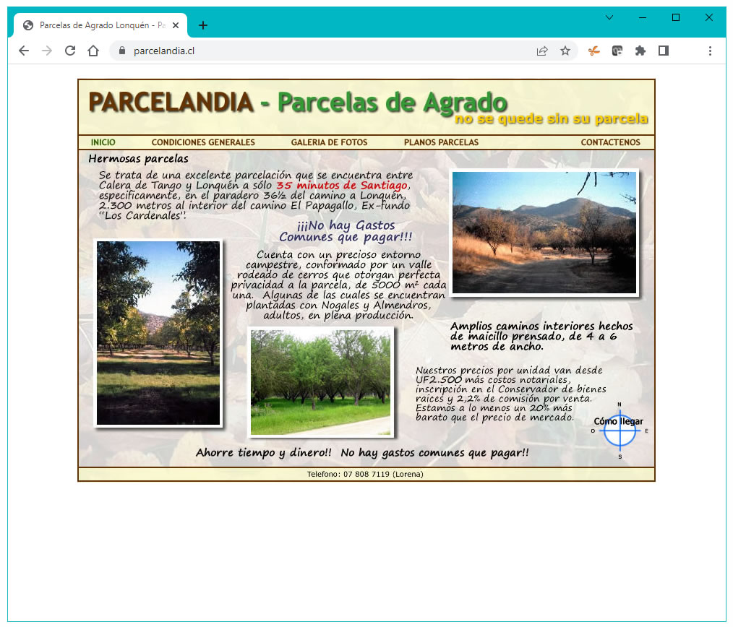The width and height of the screenshot is (733, 627).
Task: Go to INICIO menu item
Action: pyautogui.click(x=103, y=142)
